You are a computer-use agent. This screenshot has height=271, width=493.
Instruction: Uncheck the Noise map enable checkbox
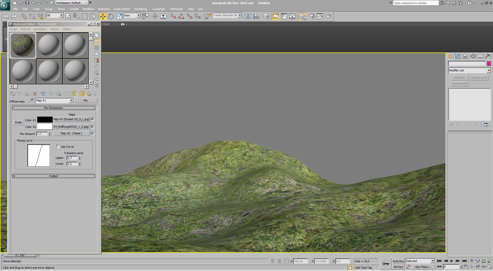coord(93,133)
